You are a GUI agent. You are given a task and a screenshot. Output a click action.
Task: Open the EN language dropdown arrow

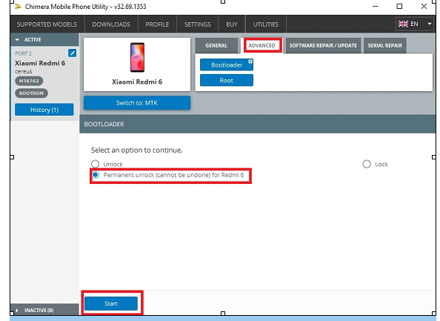click(x=430, y=24)
